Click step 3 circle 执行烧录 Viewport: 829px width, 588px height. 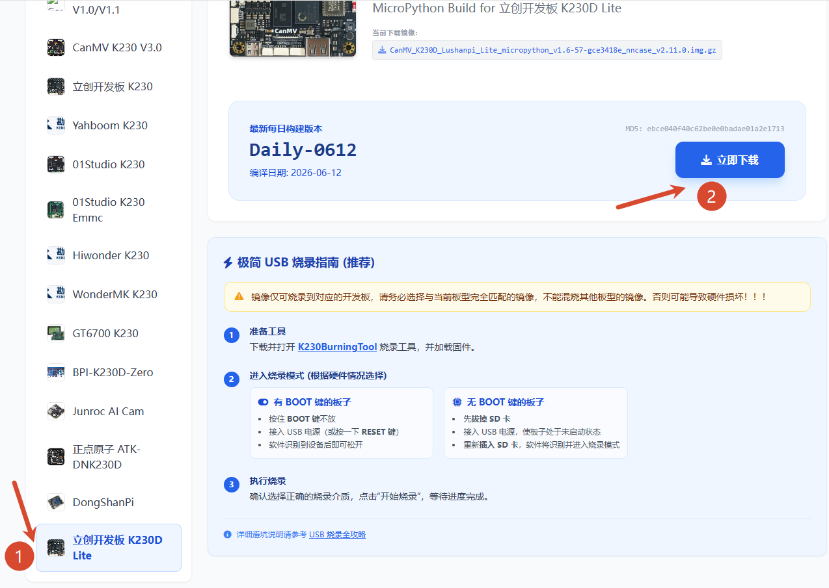(x=231, y=485)
